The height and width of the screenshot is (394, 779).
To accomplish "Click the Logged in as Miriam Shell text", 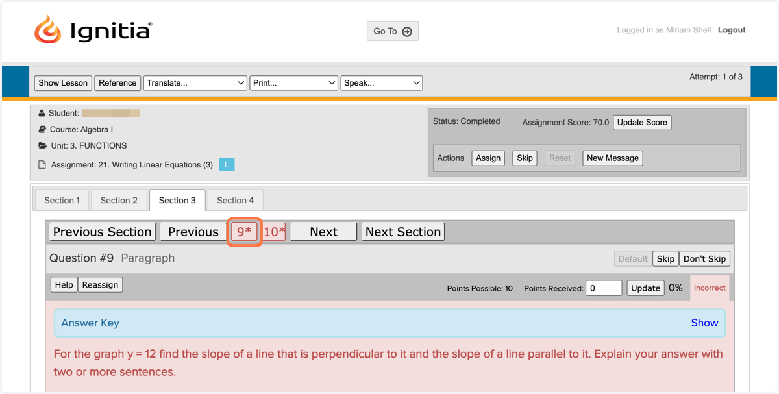I will 664,30.
